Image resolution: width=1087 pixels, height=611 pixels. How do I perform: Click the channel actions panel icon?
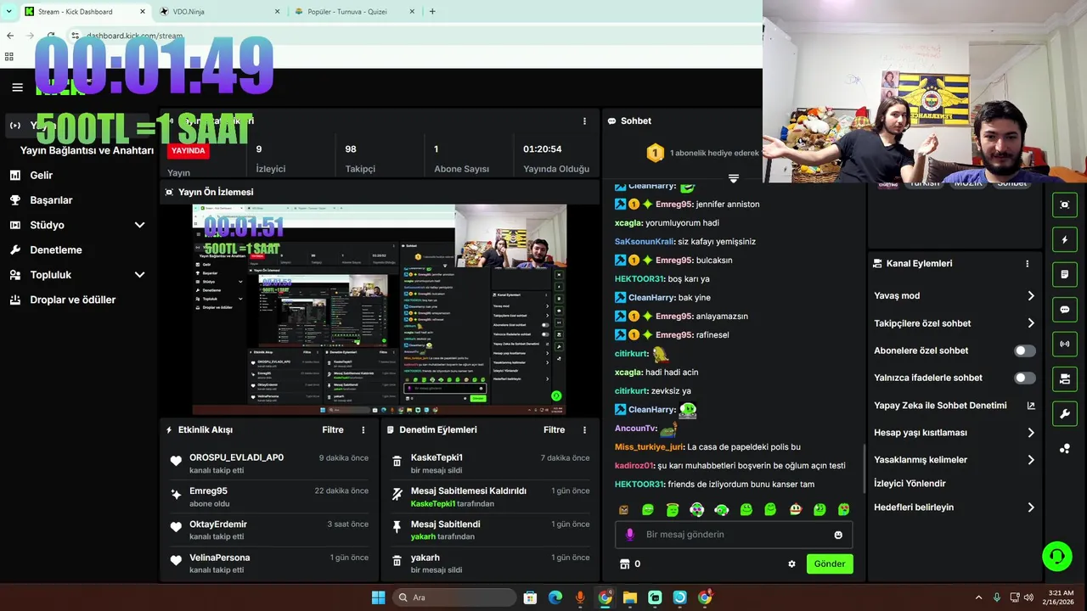pyautogui.click(x=1065, y=379)
